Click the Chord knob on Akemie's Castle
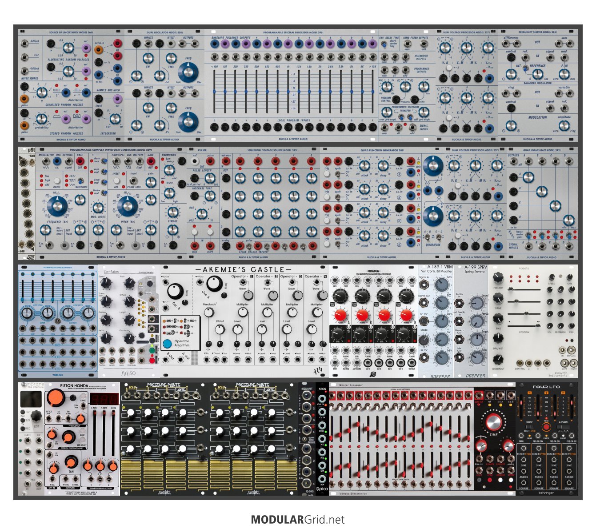The image size is (596, 529). [x=220, y=329]
